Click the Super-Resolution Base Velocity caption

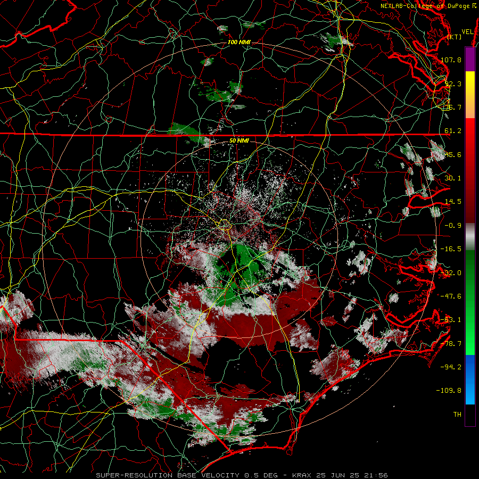pos(242,475)
